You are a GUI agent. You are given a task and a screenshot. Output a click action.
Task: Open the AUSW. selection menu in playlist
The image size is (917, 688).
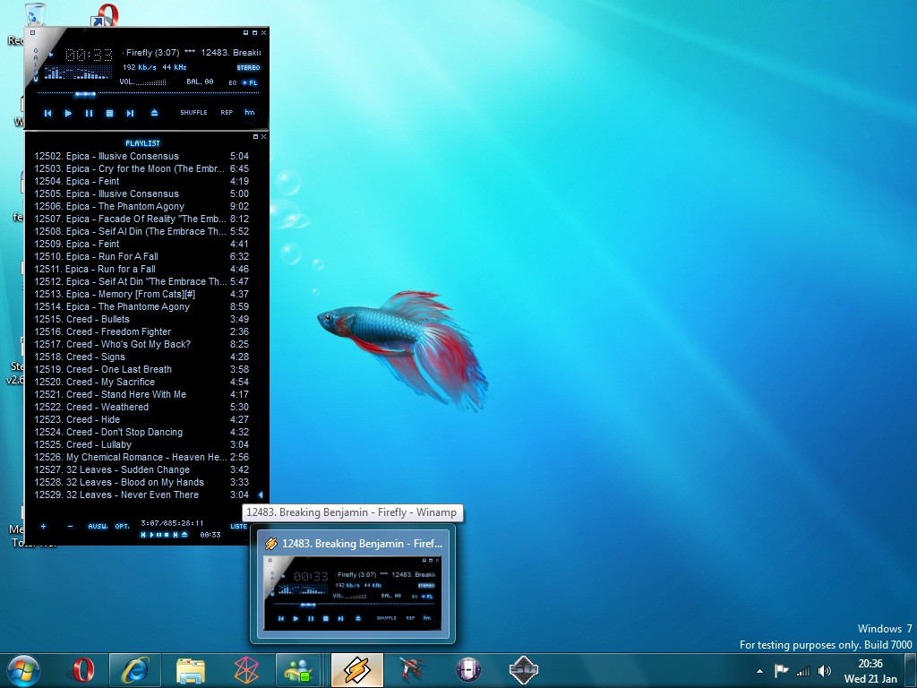(x=98, y=526)
